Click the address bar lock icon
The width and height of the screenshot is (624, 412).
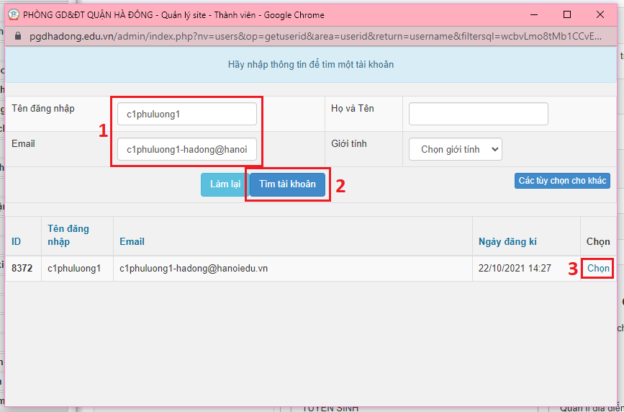(x=17, y=36)
